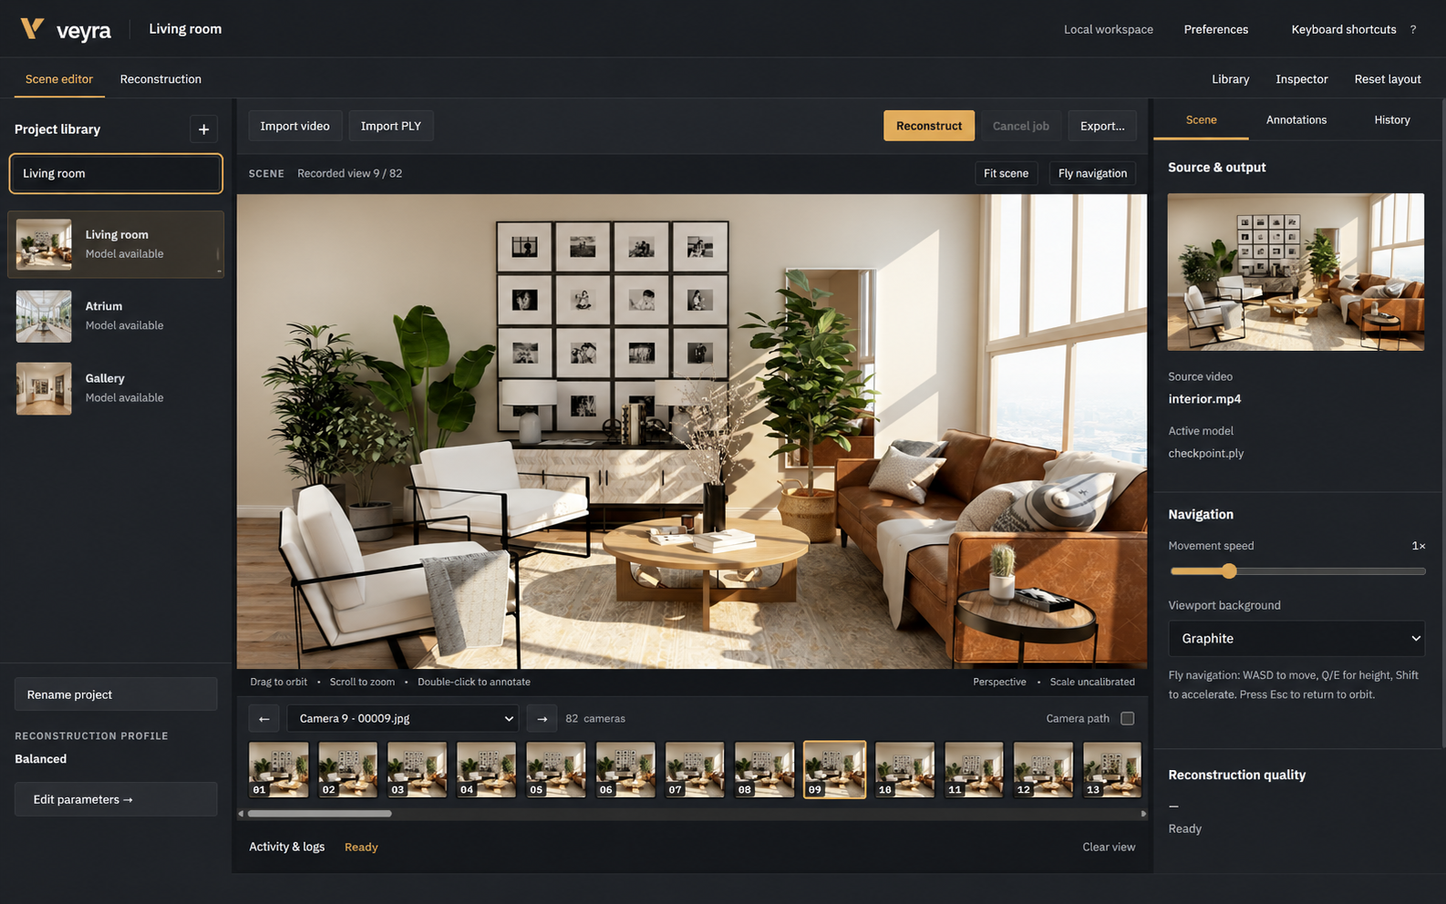Open the History tab
This screenshot has width=1446, height=904.
1392,120
